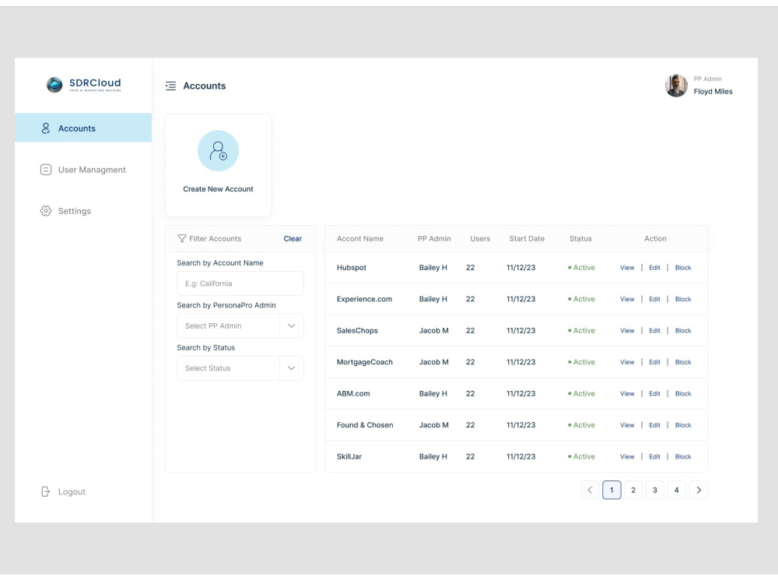The image size is (778, 584).
Task: Click the SDRCloud logo
Action: click(84, 84)
